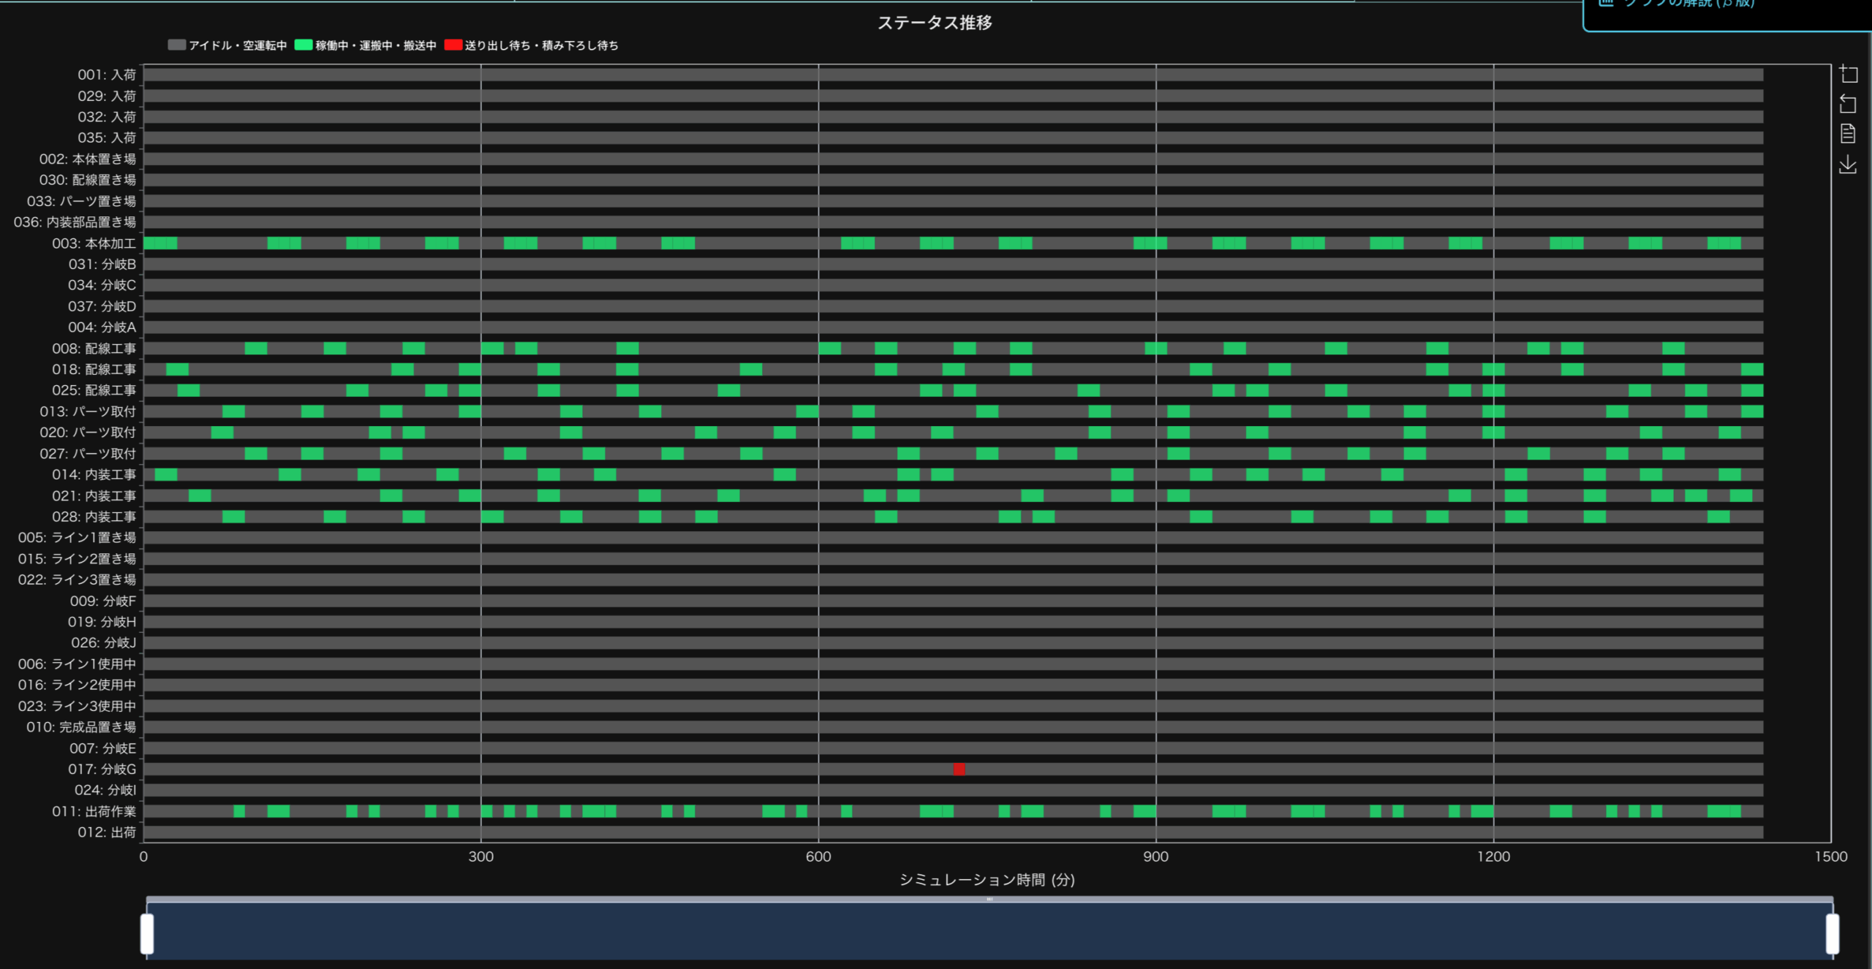Click the left handle of zoom slider

click(147, 933)
